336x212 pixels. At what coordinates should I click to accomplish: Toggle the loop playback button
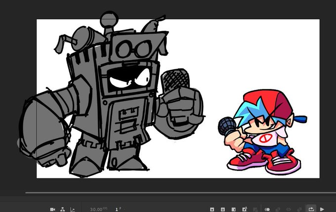311,209
